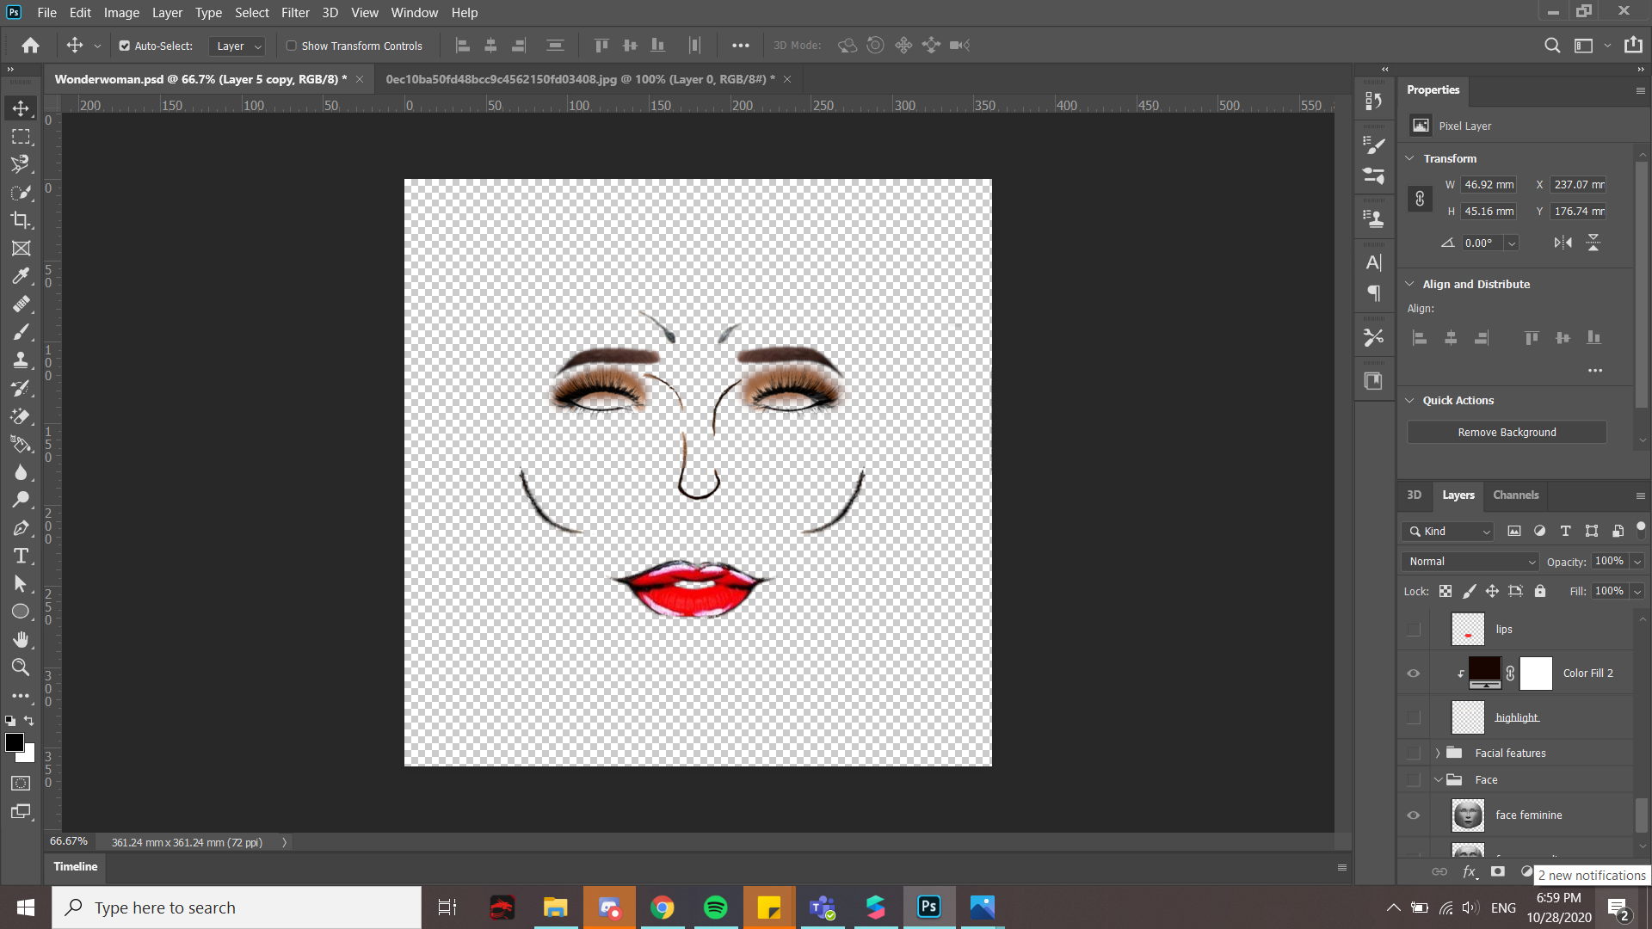
Task: Expand the Facial features group
Action: tap(1437, 754)
